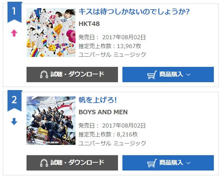The width and height of the screenshot is (221, 177).
Task: Open 商品購入 dropdown for 帆を上げろ!
Action: (168, 163)
